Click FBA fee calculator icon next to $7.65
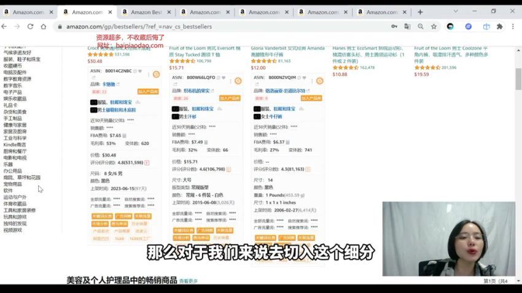 coord(124,135)
